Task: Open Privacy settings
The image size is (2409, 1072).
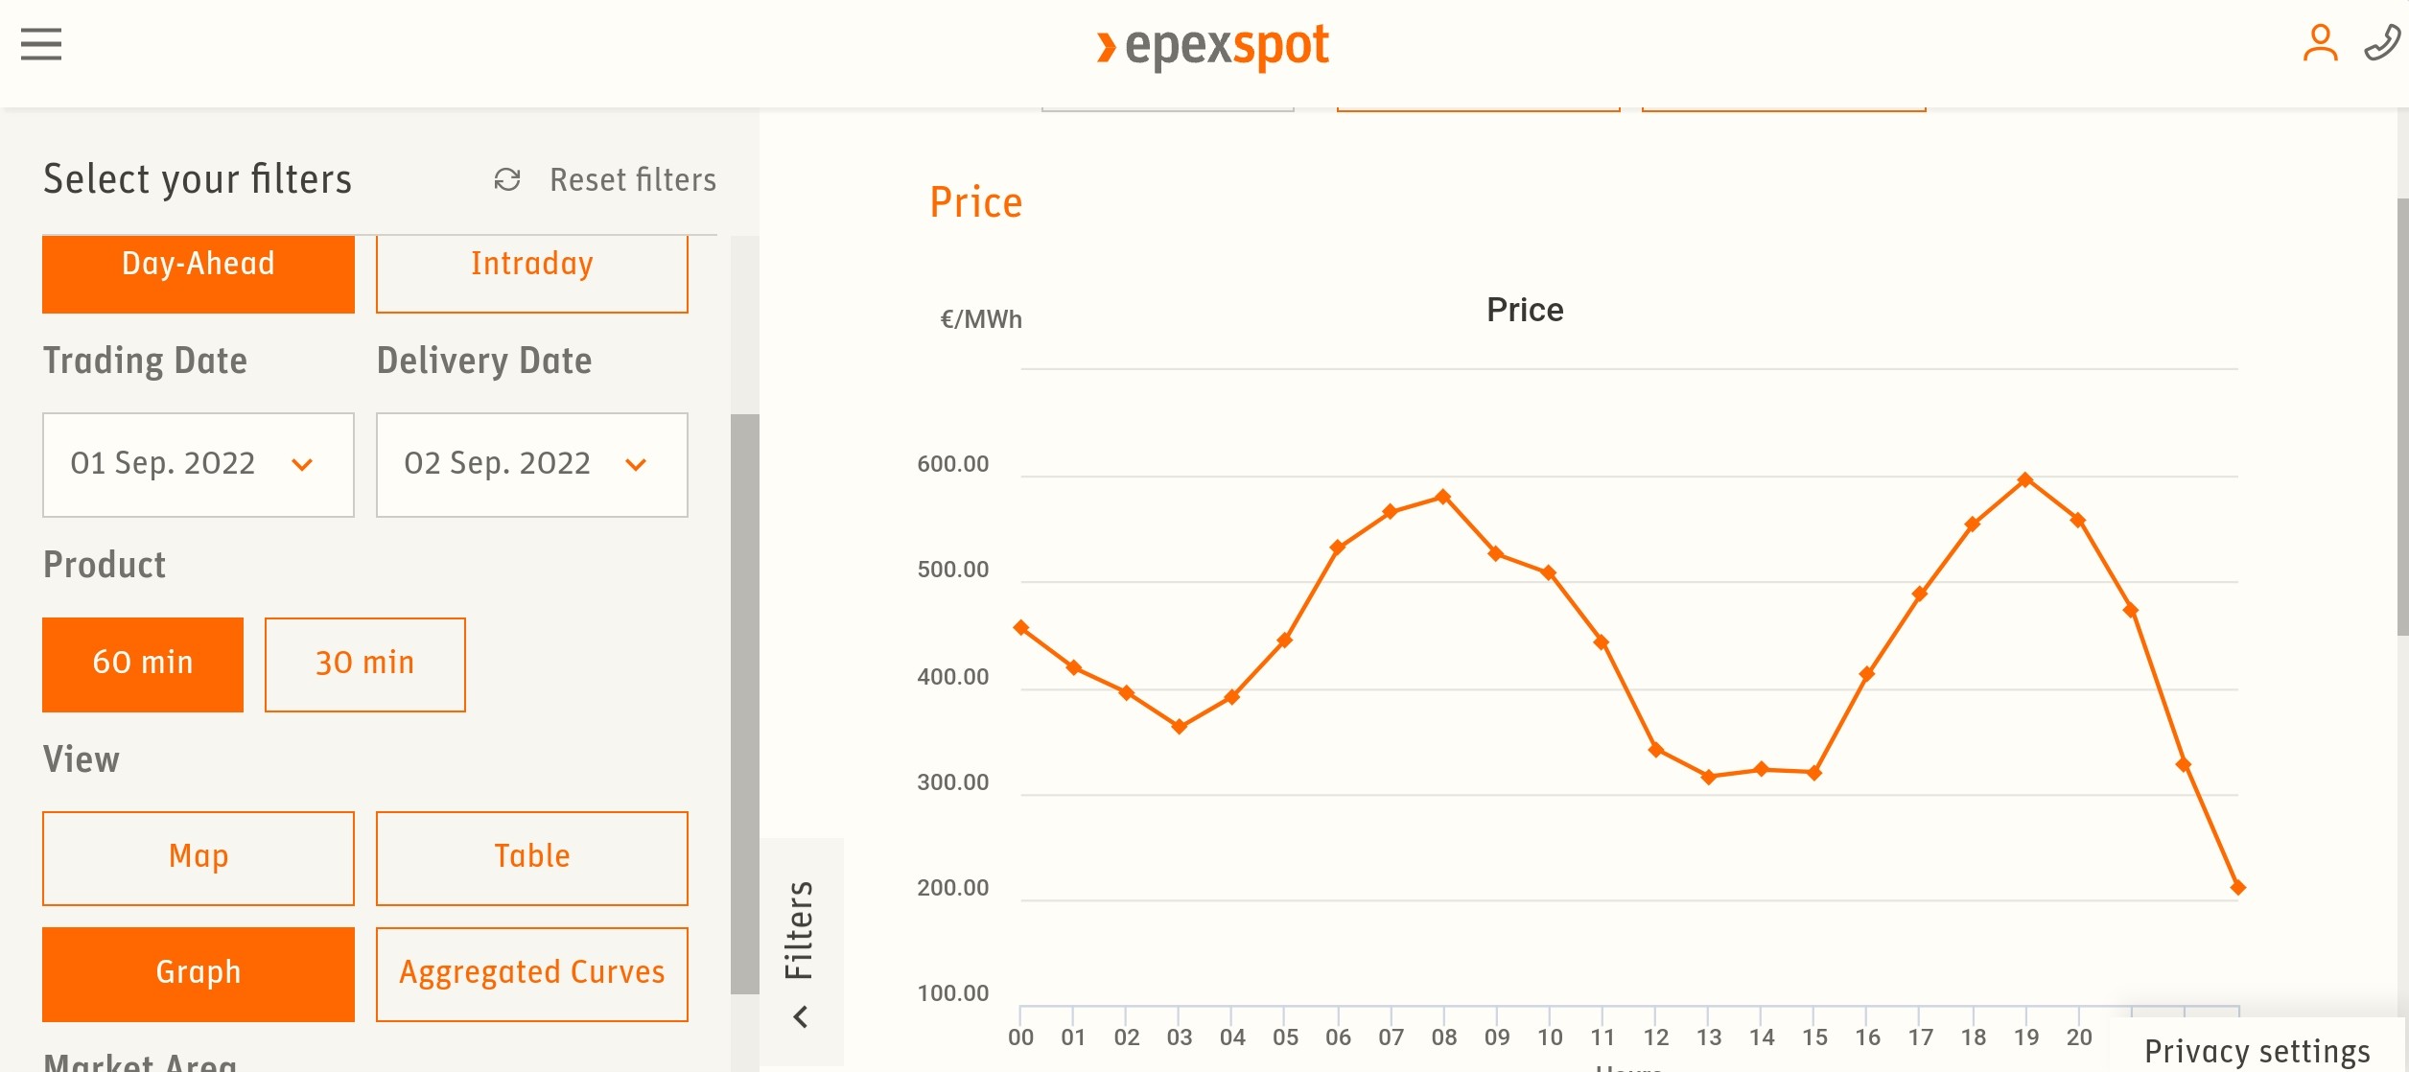Action: click(2257, 1051)
